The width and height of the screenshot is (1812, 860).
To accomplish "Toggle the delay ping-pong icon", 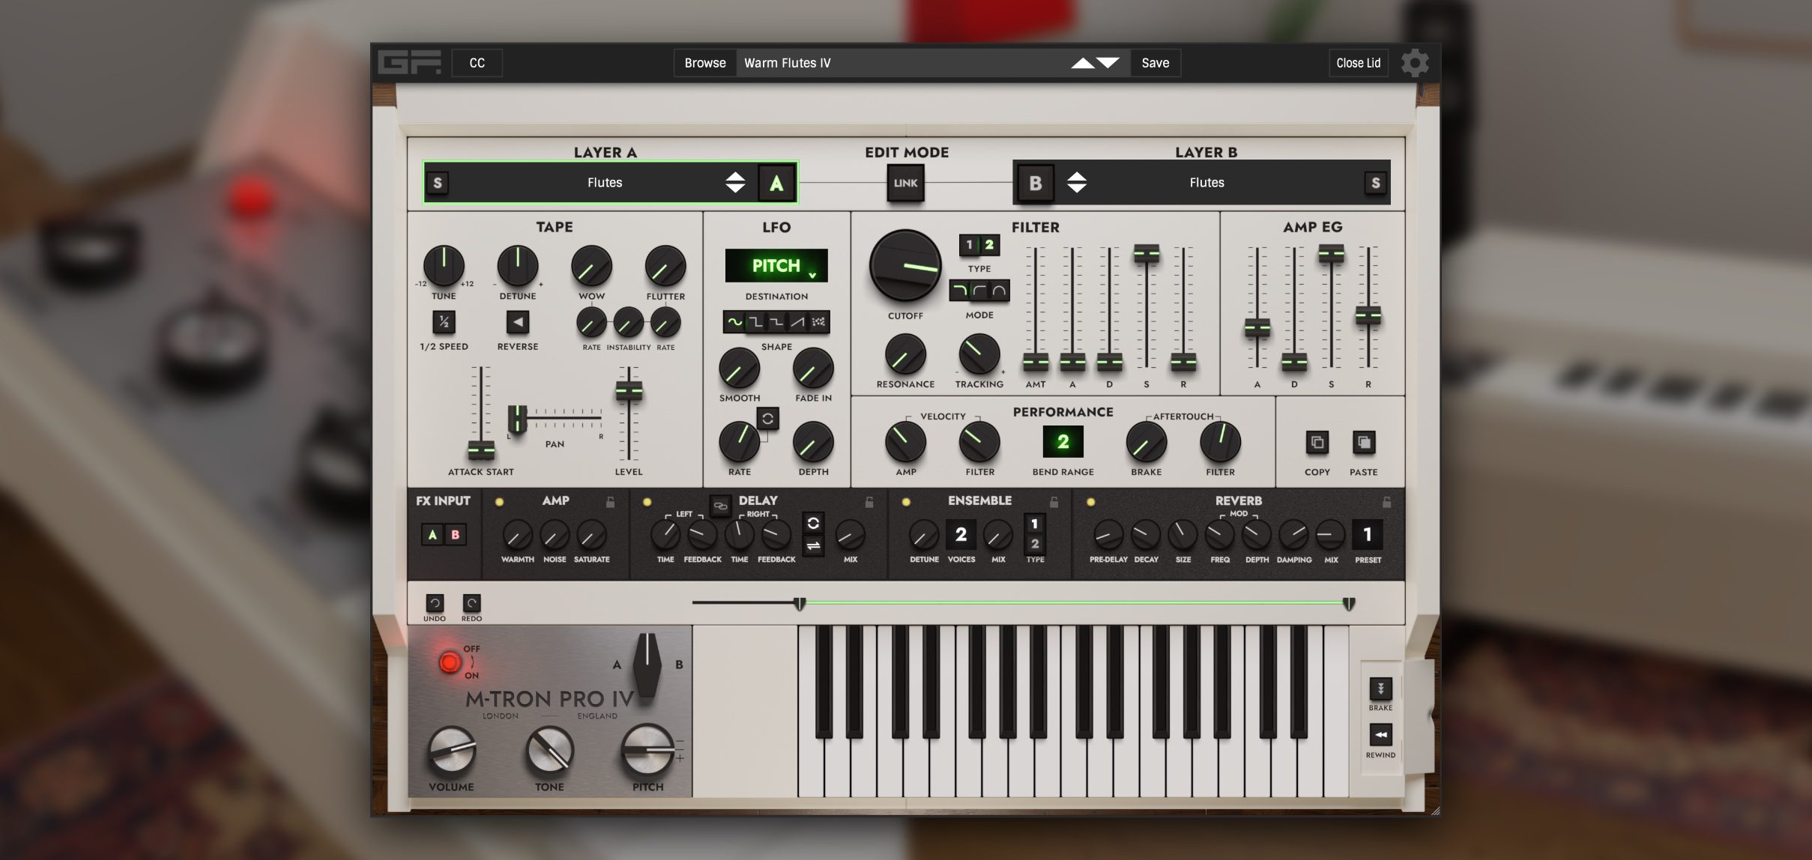I will click(813, 545).
